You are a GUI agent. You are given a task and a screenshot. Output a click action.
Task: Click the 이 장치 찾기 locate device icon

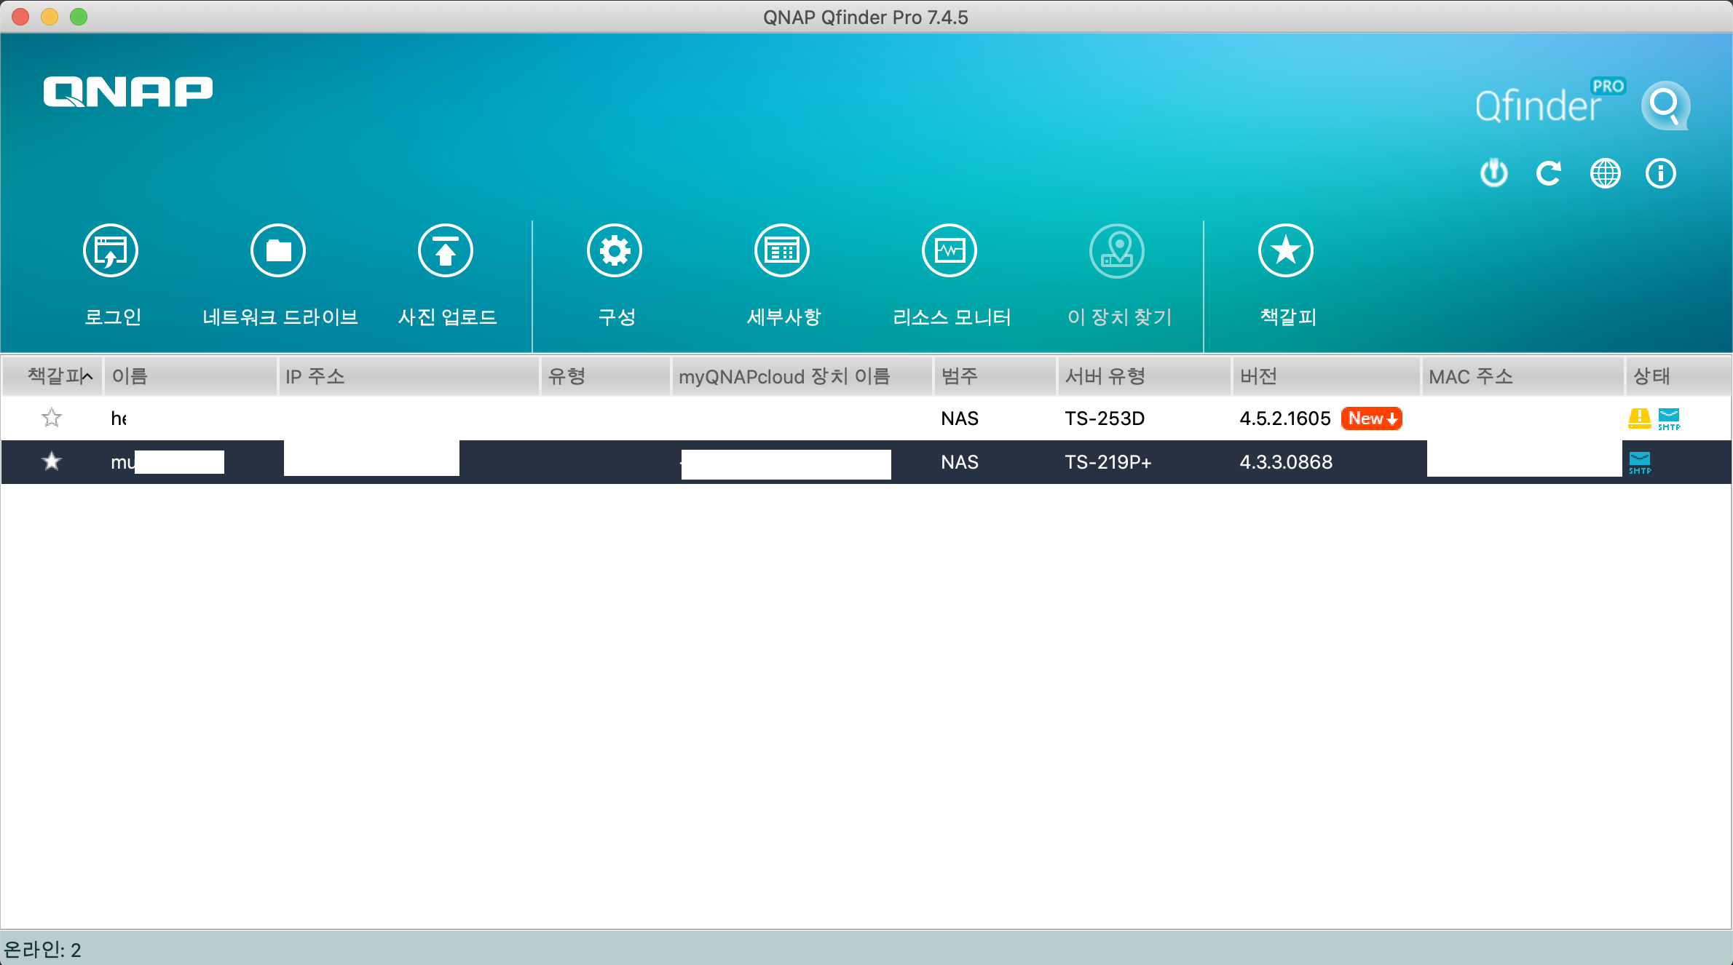point(1117,251)
